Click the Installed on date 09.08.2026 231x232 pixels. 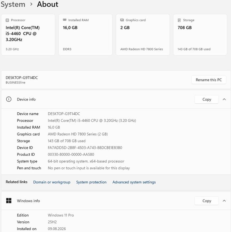tap(57, 229)
